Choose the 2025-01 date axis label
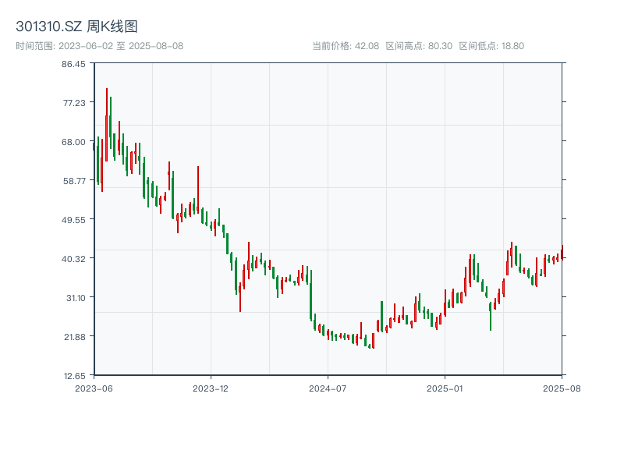 (445, 388)
